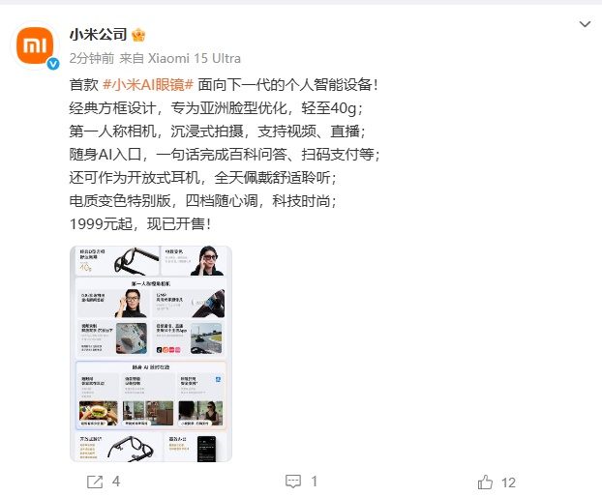602x497 pixels.
Task: Open the orange Xiaomi logo avatar
Action: pos(37,46)
